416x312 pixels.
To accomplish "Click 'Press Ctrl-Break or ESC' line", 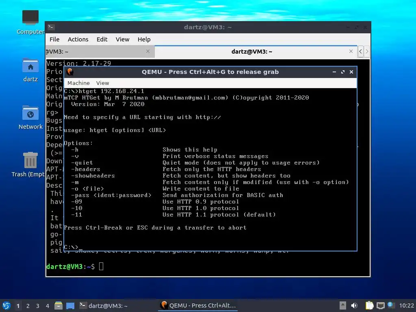I will (x=155, y=227).
